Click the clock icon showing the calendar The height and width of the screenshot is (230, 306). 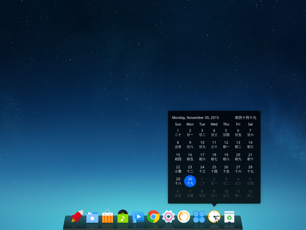[x=214, y=216]
